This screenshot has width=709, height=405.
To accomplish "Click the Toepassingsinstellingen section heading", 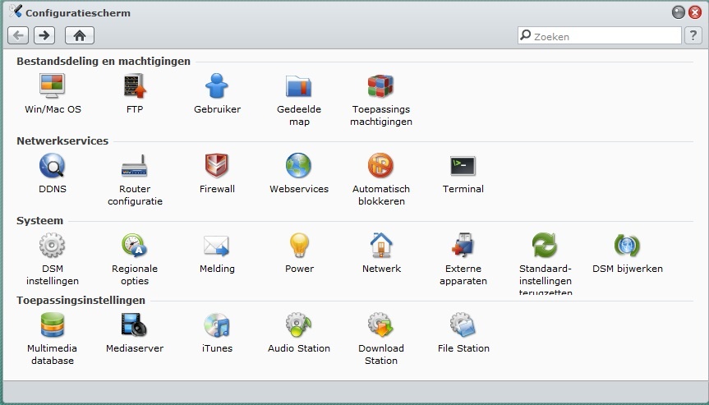I will pyautogui.click(x=81, y=300).
